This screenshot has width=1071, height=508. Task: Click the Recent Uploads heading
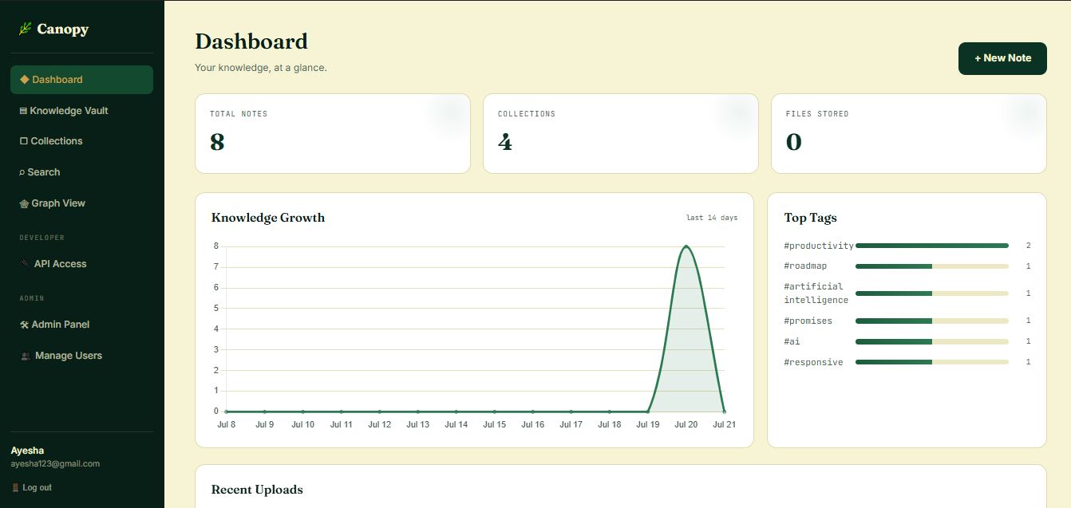[x=257, y=490]
